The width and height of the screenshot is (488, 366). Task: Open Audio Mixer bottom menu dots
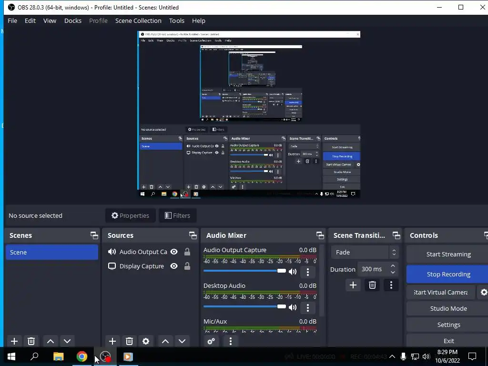(230, 341)
